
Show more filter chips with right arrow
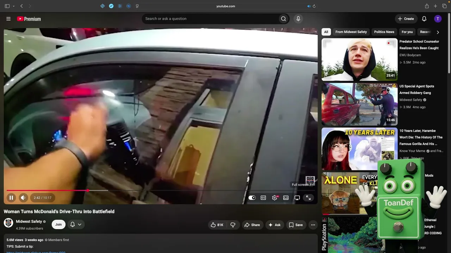[x=438, y=32]
